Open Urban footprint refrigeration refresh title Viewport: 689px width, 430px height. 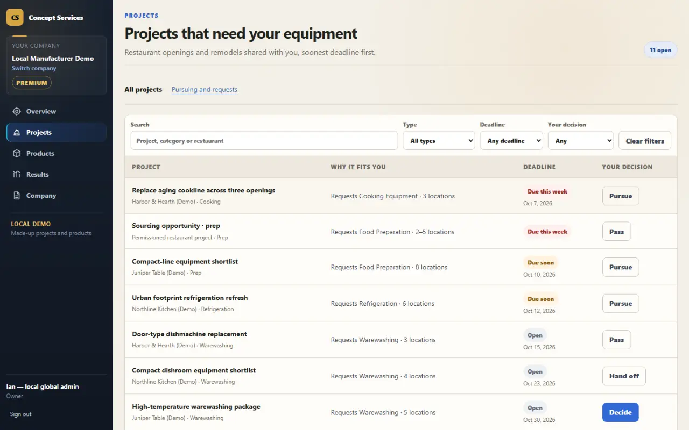(x=190, y=298)
